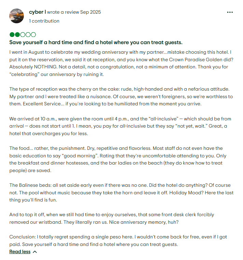This screenshot has width=243, height=260.
Task: Click the paragraph describing the rude reception
Action: 121,96
